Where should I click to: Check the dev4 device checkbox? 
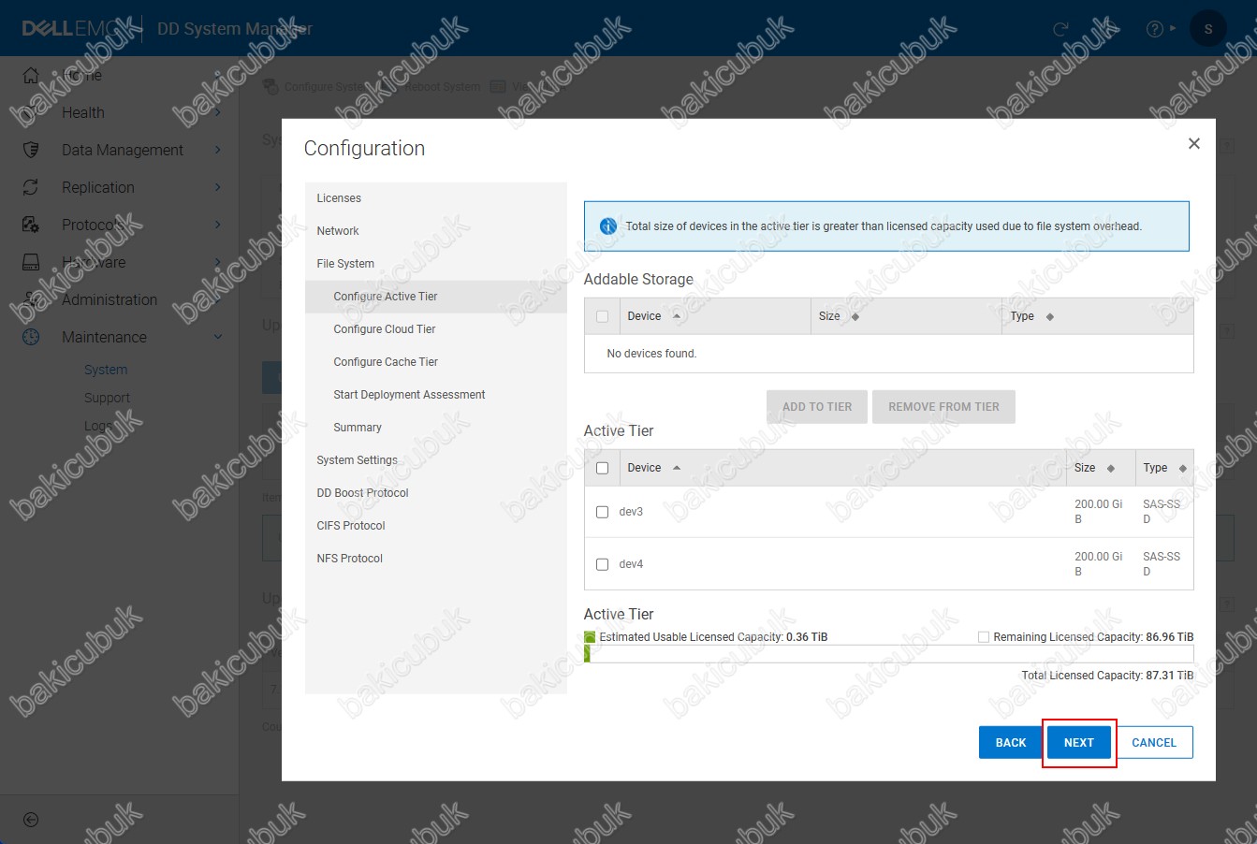(x=602, y=564)
